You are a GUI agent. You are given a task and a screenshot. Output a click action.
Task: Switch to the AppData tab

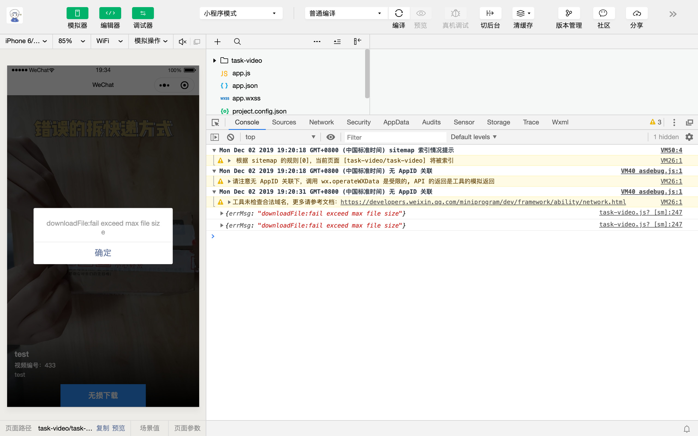tap(396, 122)
